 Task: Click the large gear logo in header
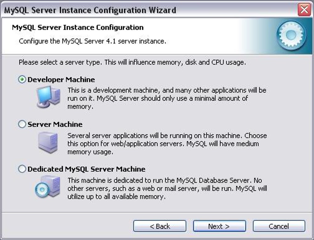point(291,35)
